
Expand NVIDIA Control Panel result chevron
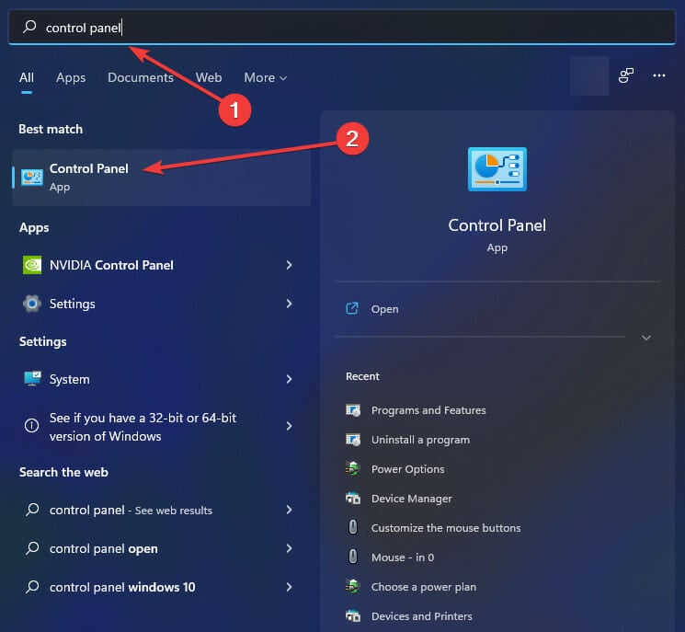point(289,265)
